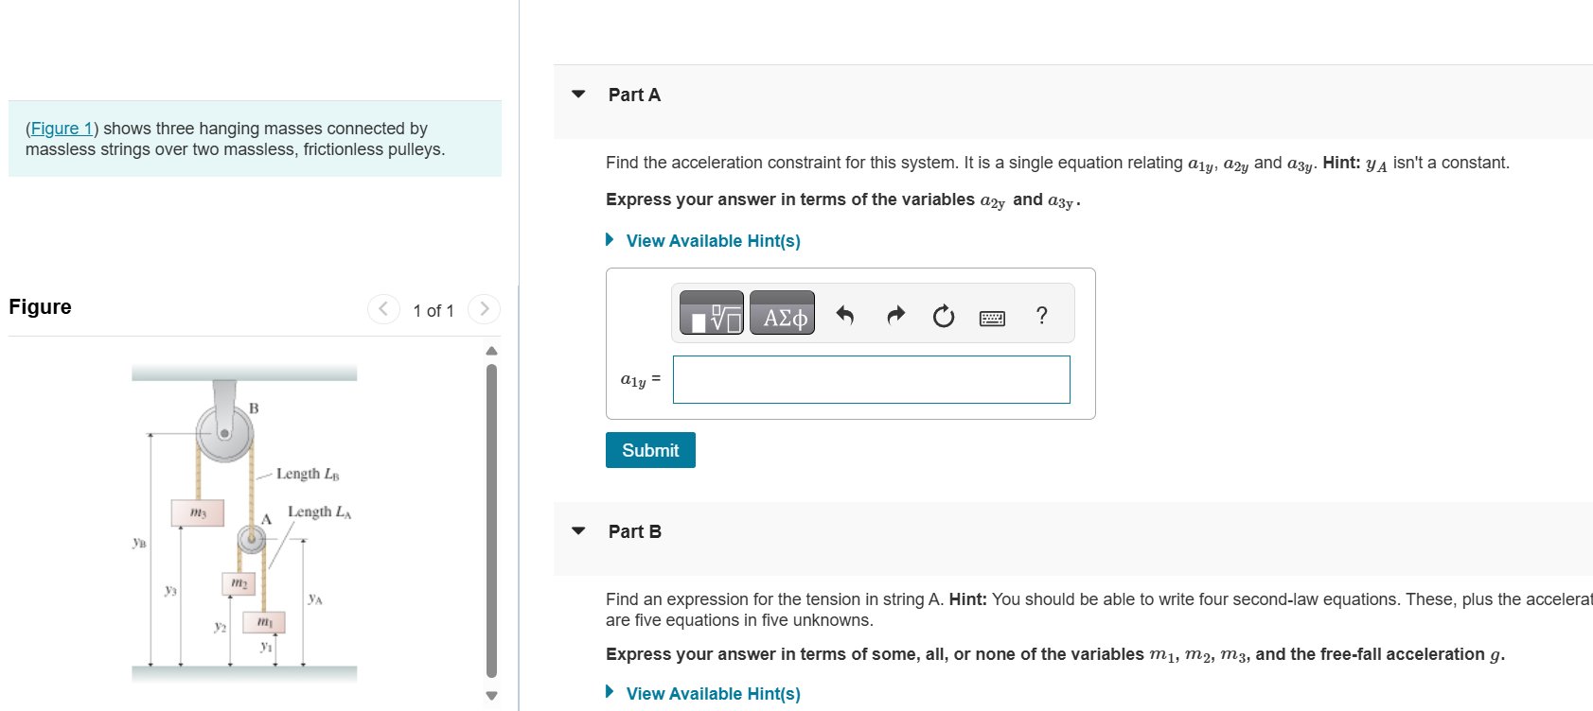Open keyboard shortcuts via the keyboard icon
Image resolution: width=1593 pixels, height=711 pixels.
992,318
